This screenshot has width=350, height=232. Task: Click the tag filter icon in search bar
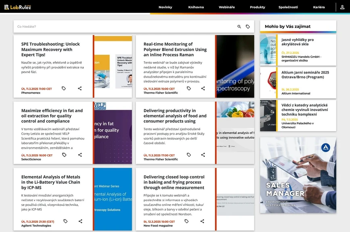pyautogui.click(x=248, y=27)
